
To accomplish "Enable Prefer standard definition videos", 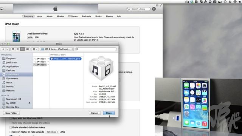I will pyautogui.click(x=11, y=127).
